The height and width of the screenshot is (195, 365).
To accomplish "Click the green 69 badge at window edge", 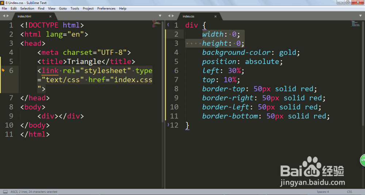I will pos(363,160).
